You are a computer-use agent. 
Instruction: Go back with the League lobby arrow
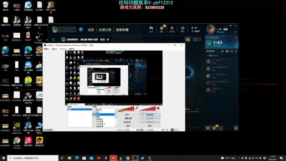tap(53, 39)
